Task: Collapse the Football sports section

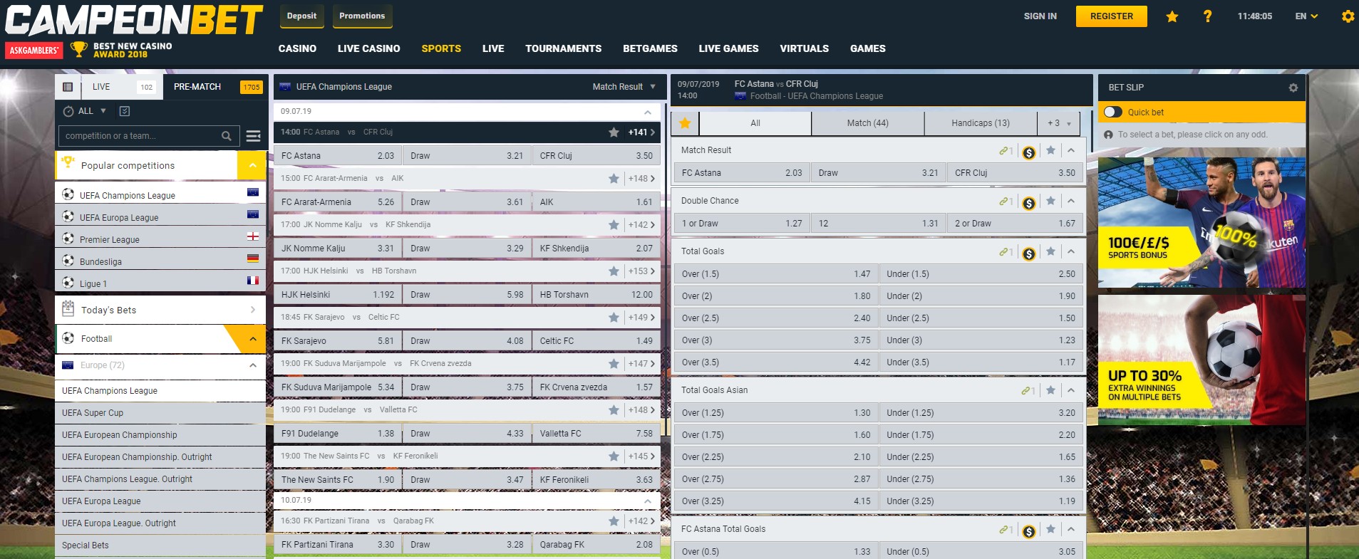Action: click(x=252, y=339)
